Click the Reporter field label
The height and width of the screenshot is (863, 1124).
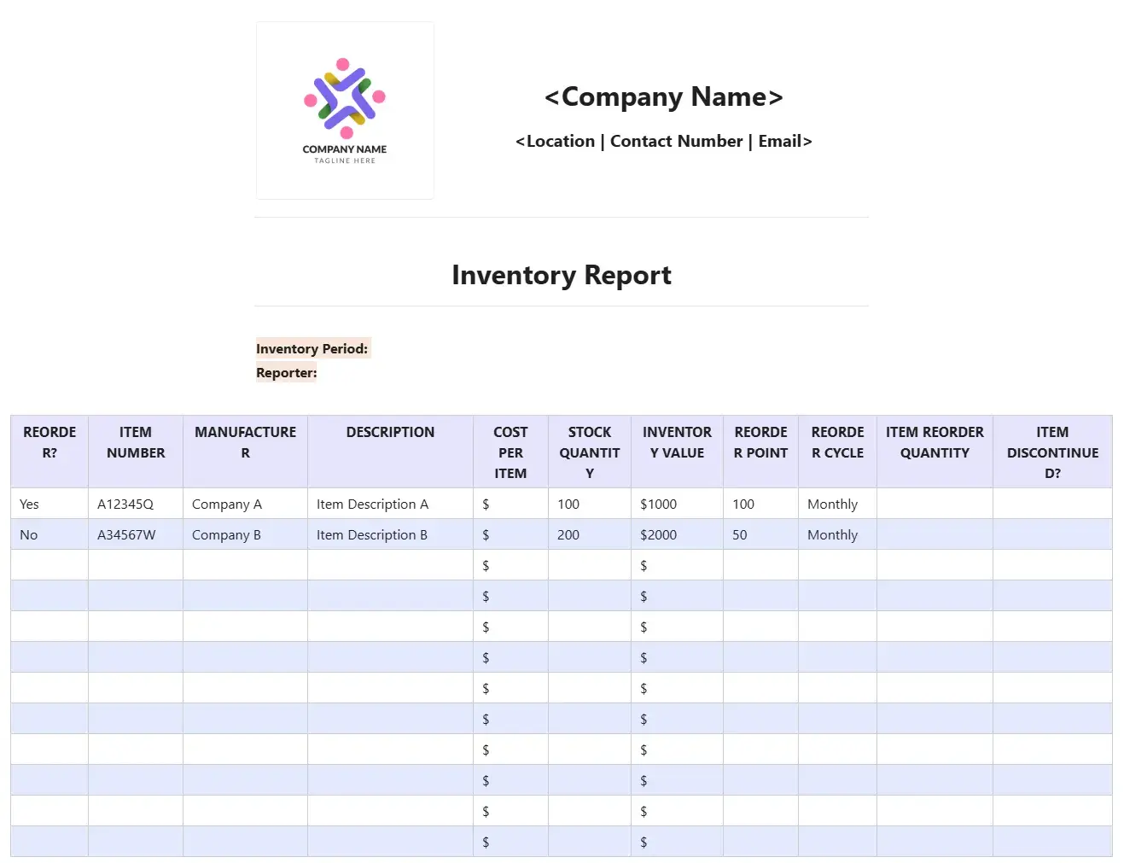tap(286, 373)
